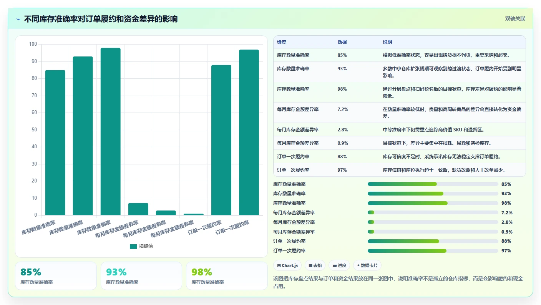Click the last chart bar at 97
This screenshot has width=541, height=305.
click(x=249, y=133)
